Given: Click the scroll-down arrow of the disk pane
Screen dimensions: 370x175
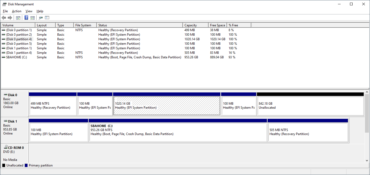Looking at the screenshot, I should [x=367, y=160].
